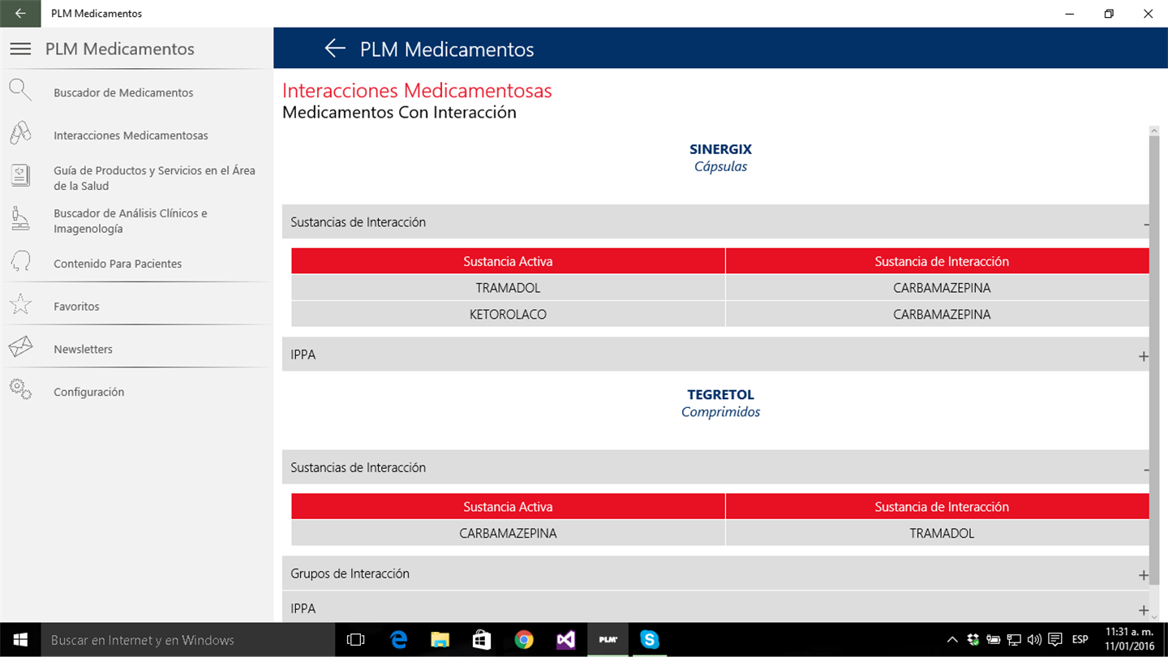The width and height of the screenshot is (1168, 657).
Task: Click the head icon for Contenido Para Pacientes
Action: click(20, 262)
